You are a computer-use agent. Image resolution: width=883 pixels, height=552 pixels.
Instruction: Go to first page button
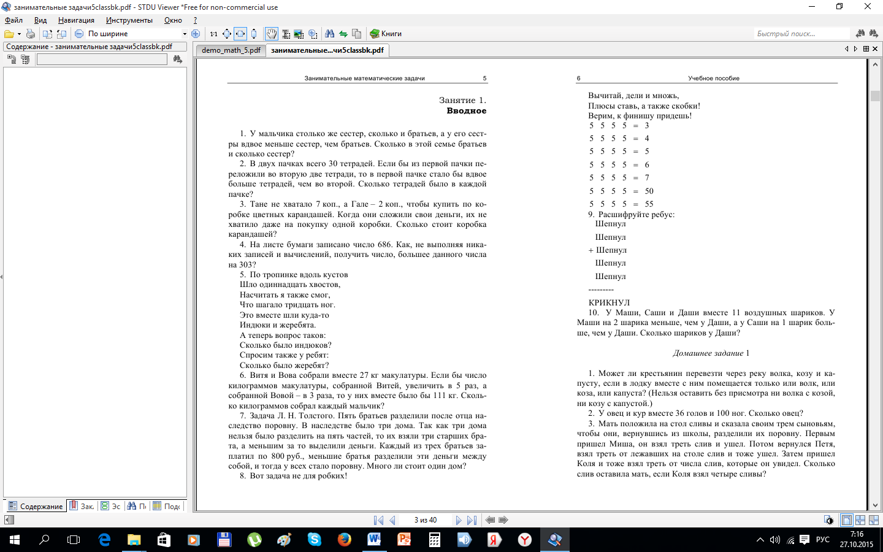pyautogui.click(x=378, y=520)
